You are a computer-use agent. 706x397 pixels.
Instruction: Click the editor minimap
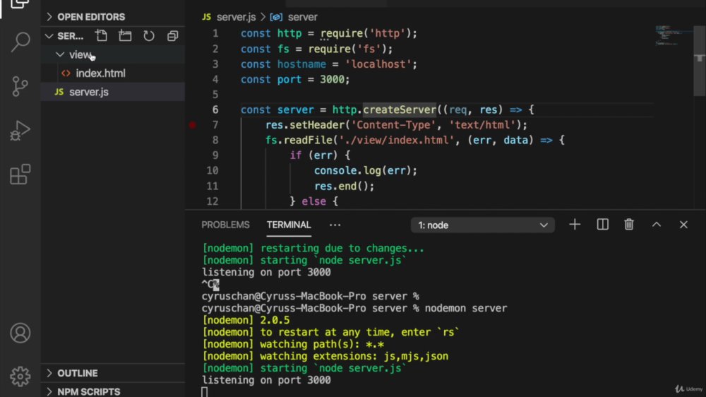[x=674, y=35]
